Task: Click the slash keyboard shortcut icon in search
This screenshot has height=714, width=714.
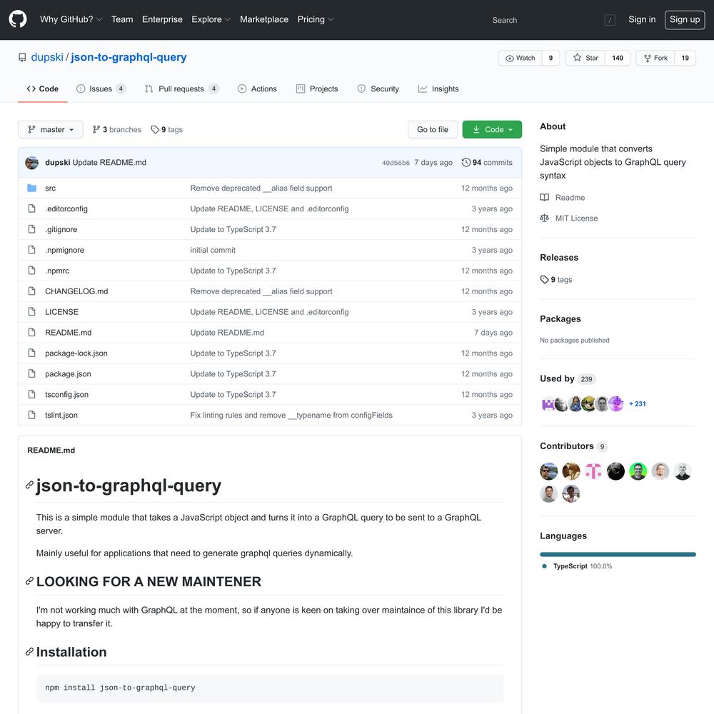Action: pos(610,20)
